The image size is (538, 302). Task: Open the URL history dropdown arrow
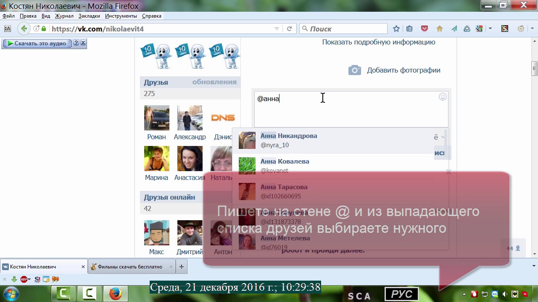click(x=277, y=29)
